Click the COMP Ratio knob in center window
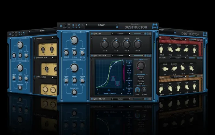215x135 pixels. click(74, 68)
